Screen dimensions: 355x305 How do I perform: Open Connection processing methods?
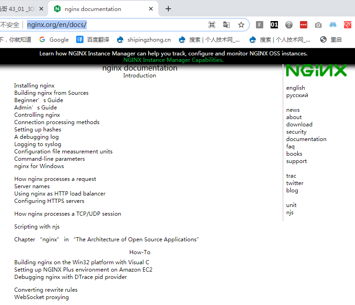[57, 122]
